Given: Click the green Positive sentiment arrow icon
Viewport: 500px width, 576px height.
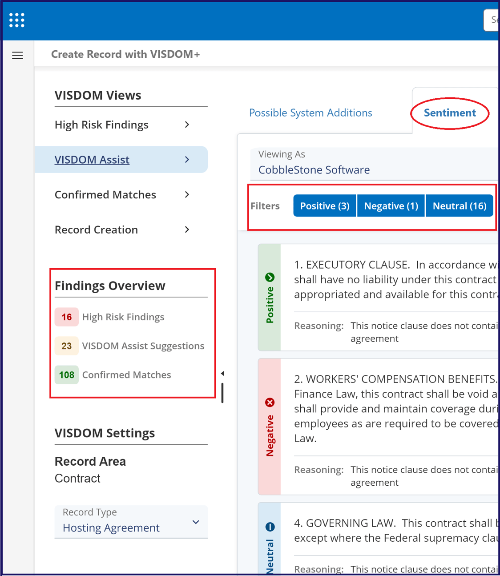Looking at the screenshot, I should pos(270,278).
